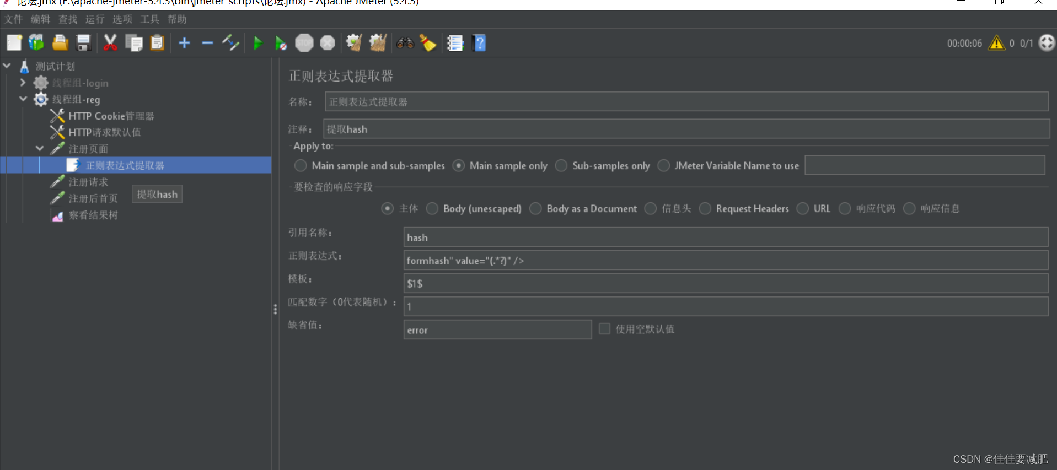Image resolution: width=1057 pixels, height=470 pixels.
Task: Select Request Headers radio
Action: pos(705,208)
